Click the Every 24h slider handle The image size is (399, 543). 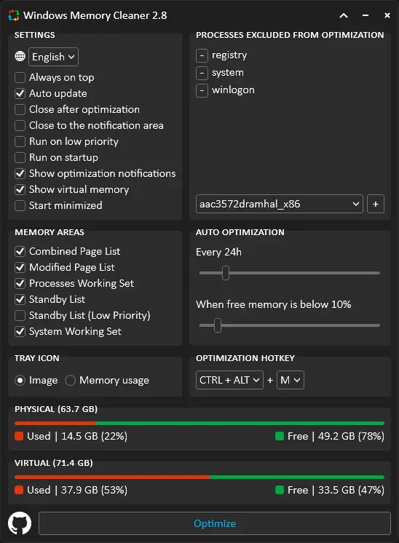(226, 273)
